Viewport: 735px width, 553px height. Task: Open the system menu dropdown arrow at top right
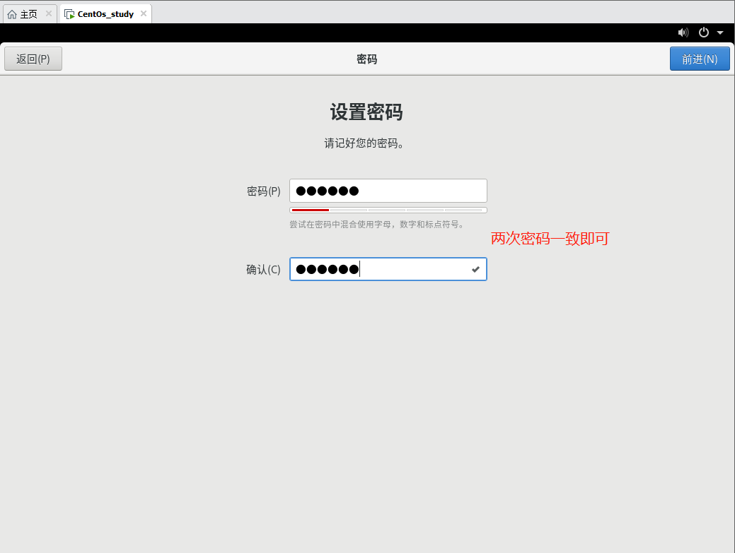(x=720, y=32)
